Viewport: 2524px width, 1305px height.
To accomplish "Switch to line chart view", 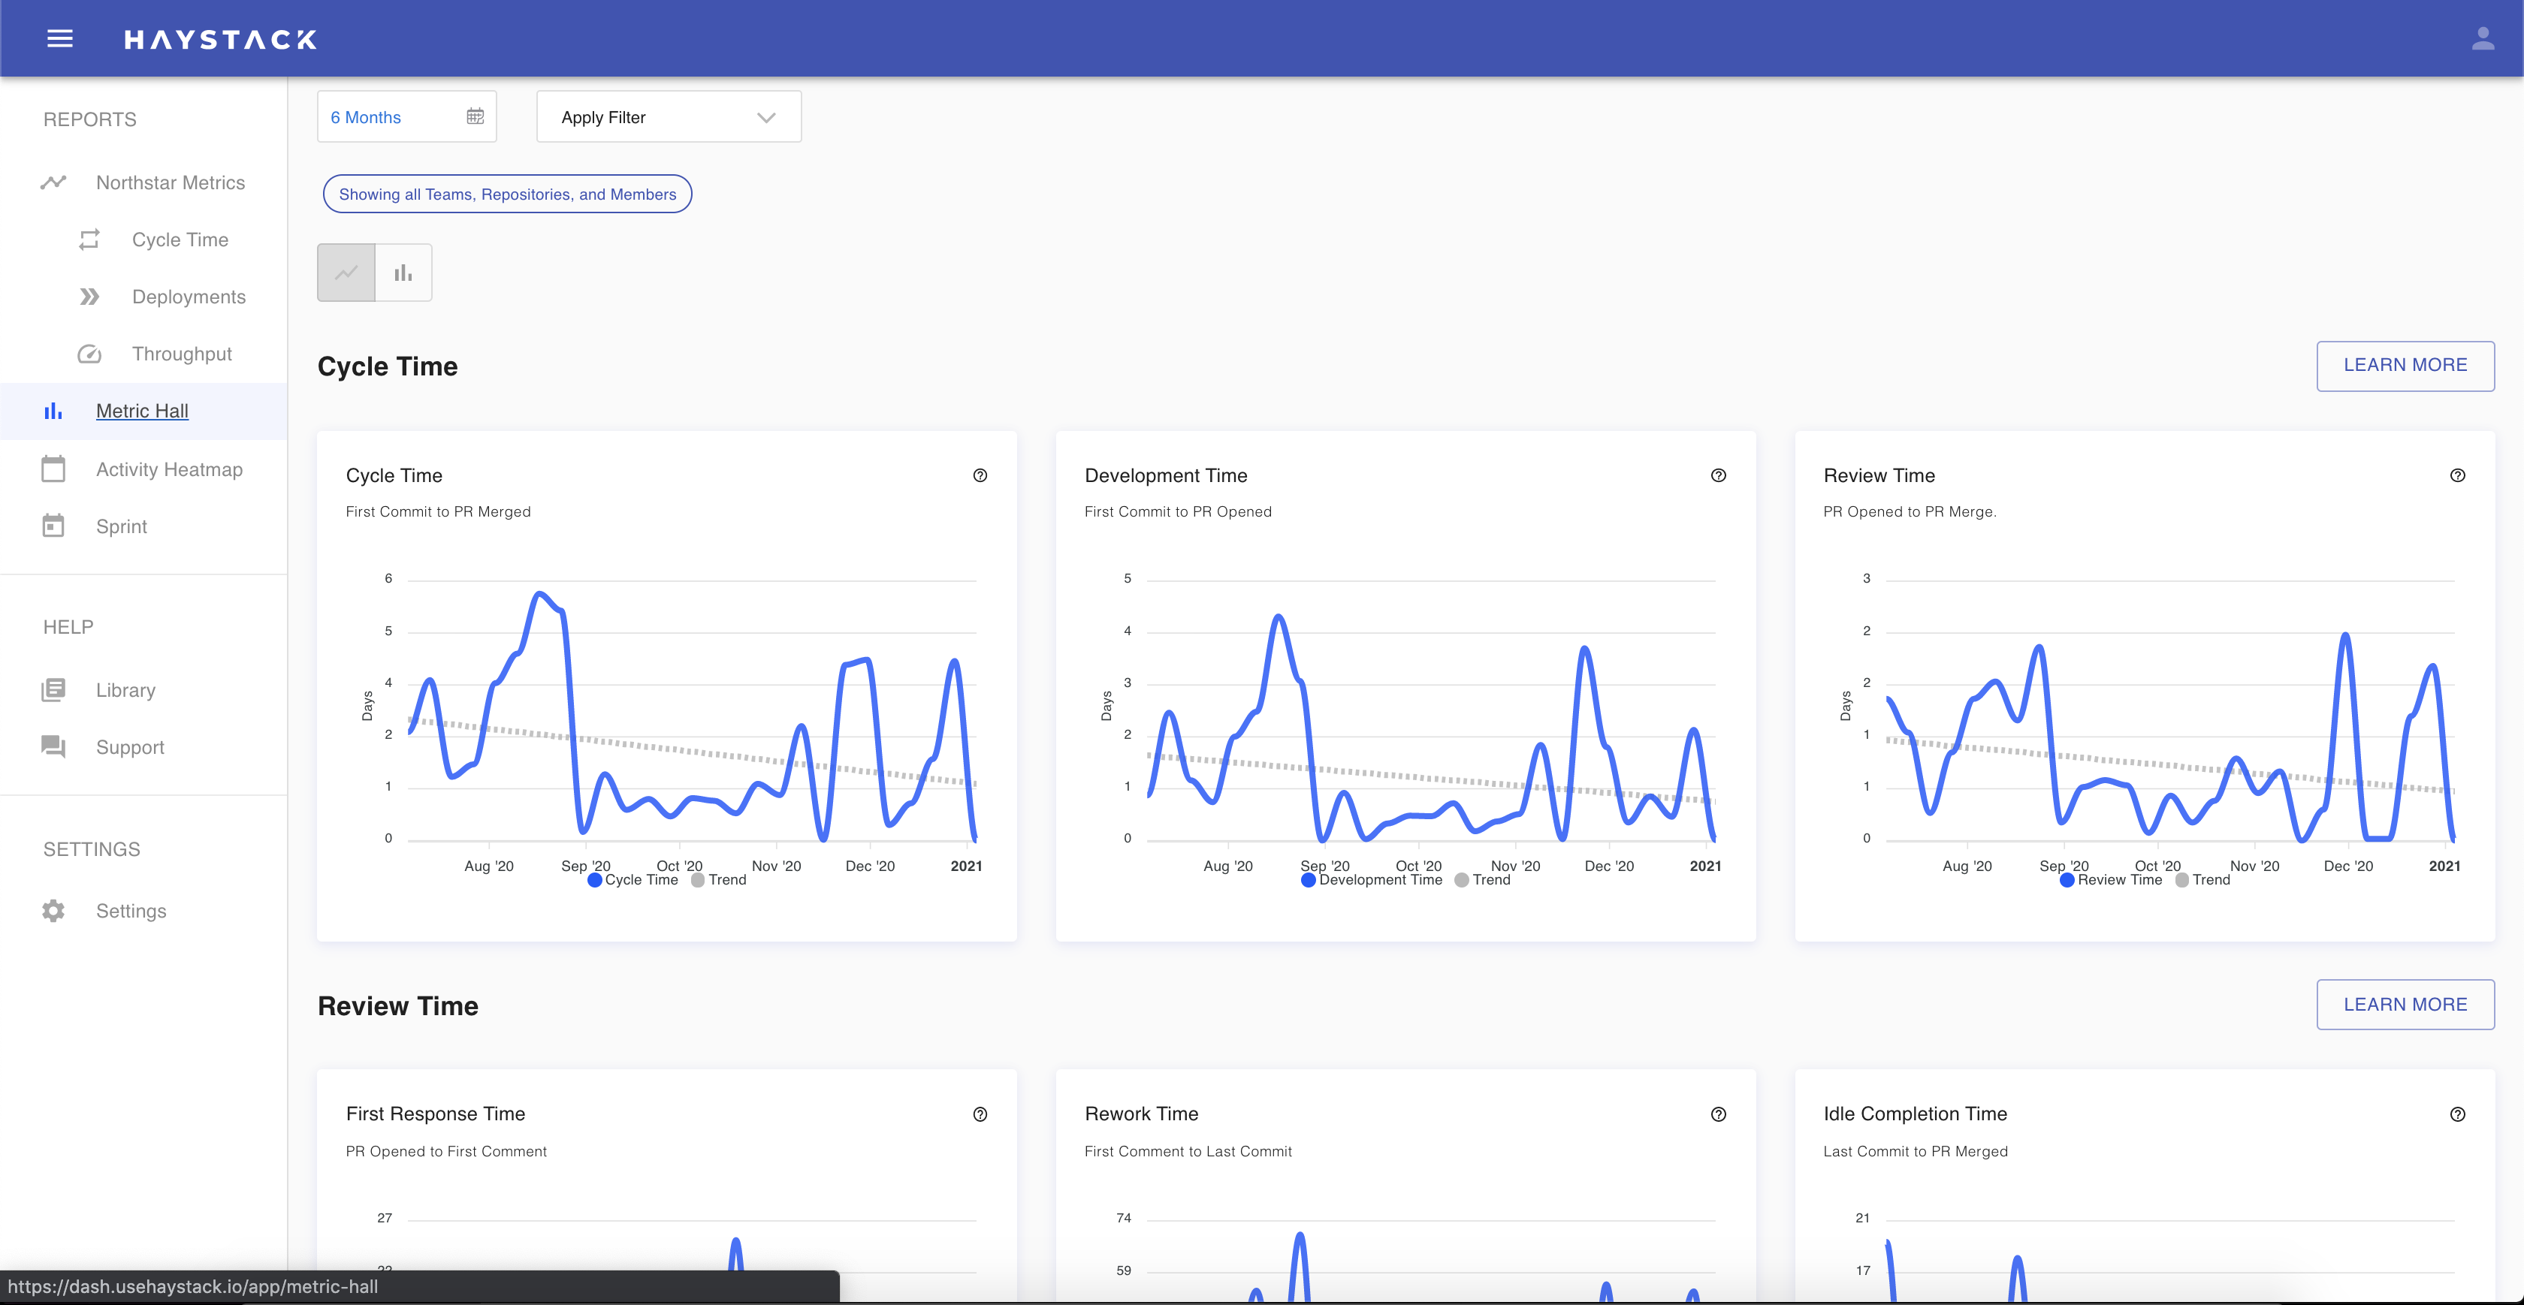I will [x=346, y=273].
